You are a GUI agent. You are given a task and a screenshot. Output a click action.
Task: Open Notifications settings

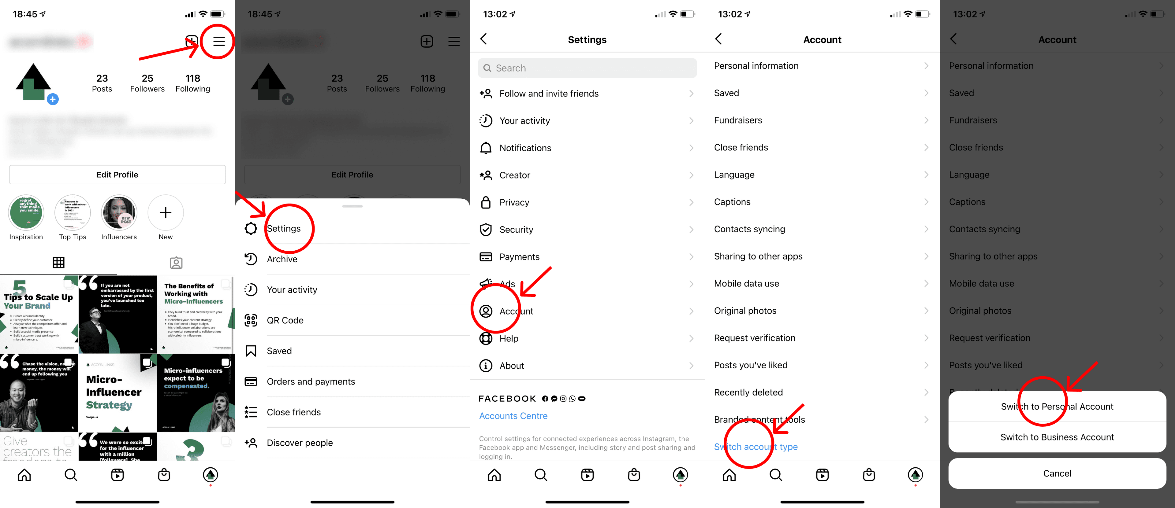click(587, 148)
